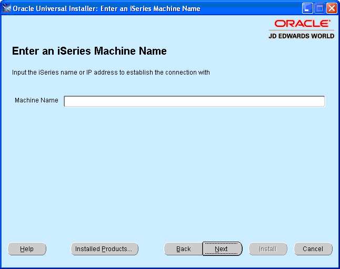Open Installed Products list
The height and width of the screenshot is (269, 340).
point(105,249)
